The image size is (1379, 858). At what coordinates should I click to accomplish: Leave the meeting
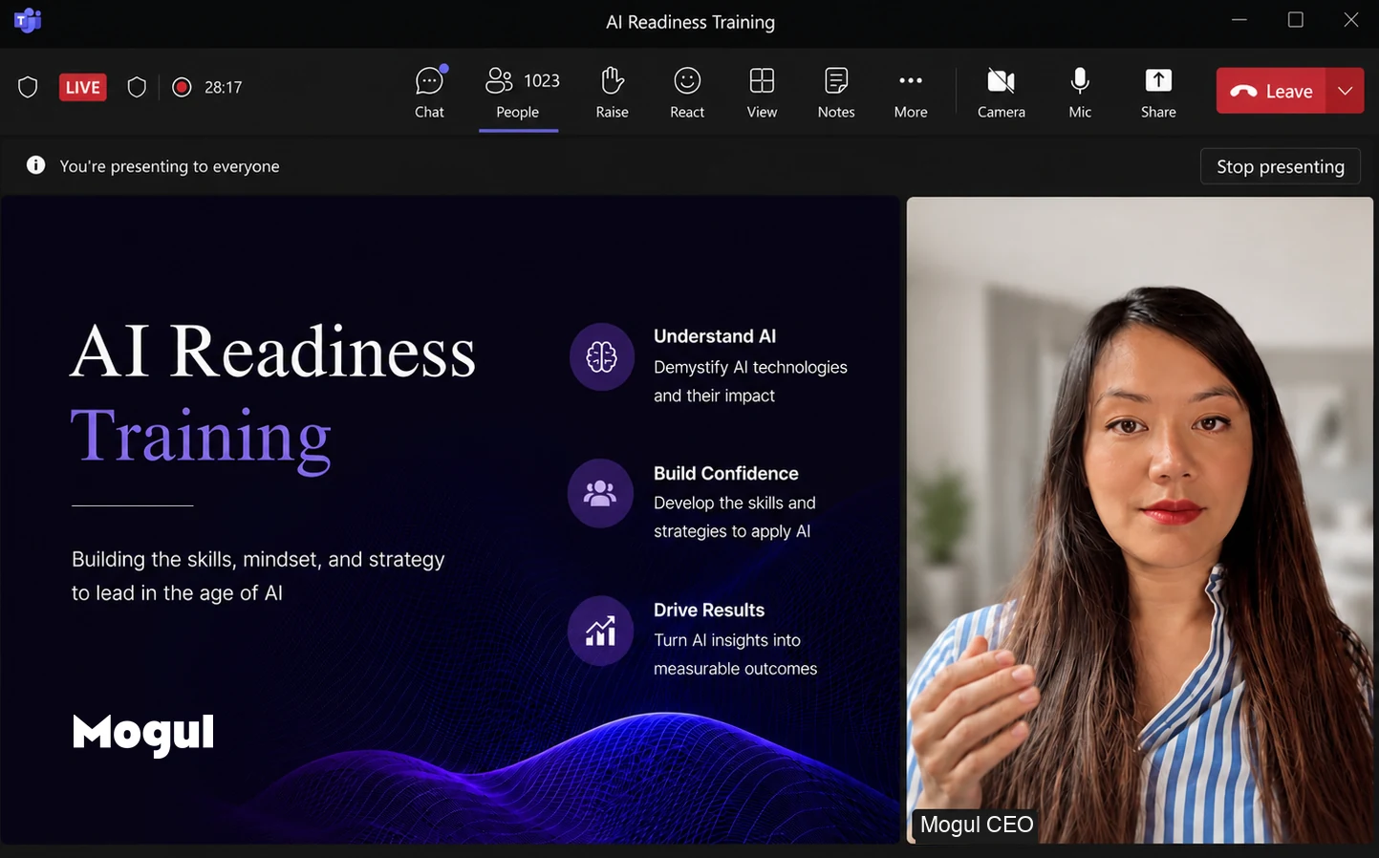click(x=1271, y=91)
